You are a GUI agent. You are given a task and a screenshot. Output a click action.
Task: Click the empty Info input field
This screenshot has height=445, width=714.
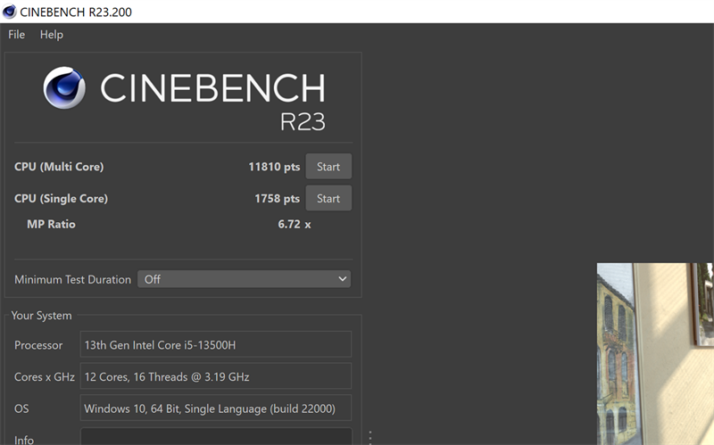pos(216,436)
